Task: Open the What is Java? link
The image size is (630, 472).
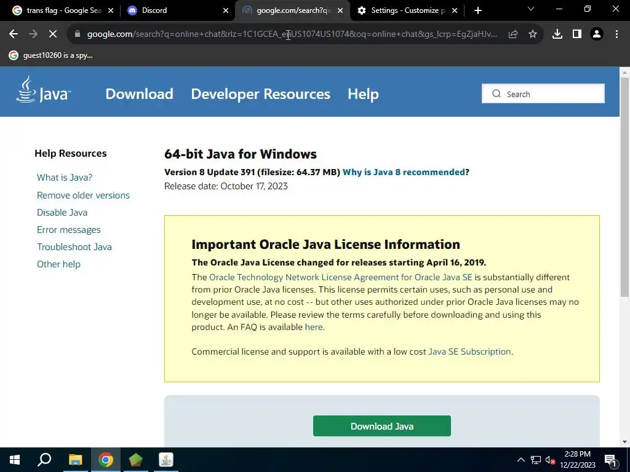Action: pos(64,178)
